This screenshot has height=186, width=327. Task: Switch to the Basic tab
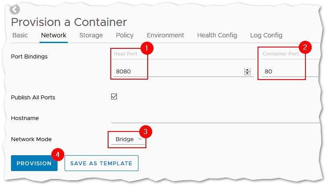click(20, 35)
